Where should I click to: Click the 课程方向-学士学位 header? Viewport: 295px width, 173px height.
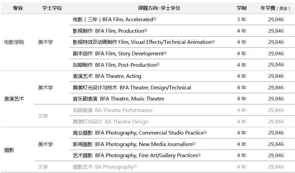(159, 8)
